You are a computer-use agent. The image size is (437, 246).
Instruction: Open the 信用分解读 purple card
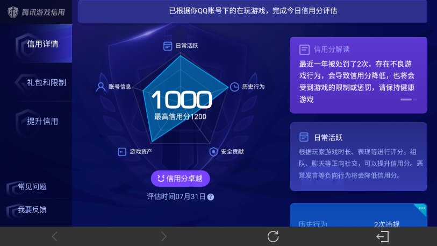(x=359, y=75)
